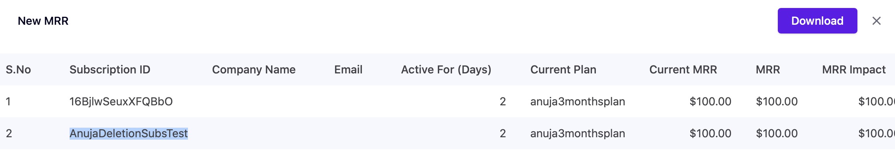
Task: Click the New MRR title text
Action: pyautogui.click(x=43, y=21)
